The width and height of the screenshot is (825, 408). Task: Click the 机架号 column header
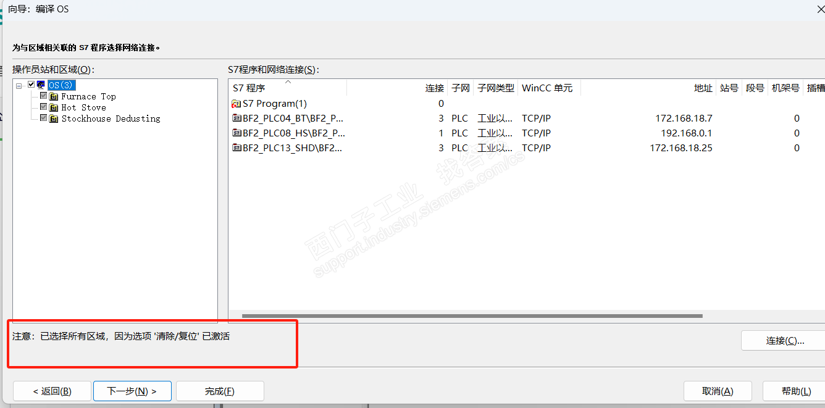point(785,88)
